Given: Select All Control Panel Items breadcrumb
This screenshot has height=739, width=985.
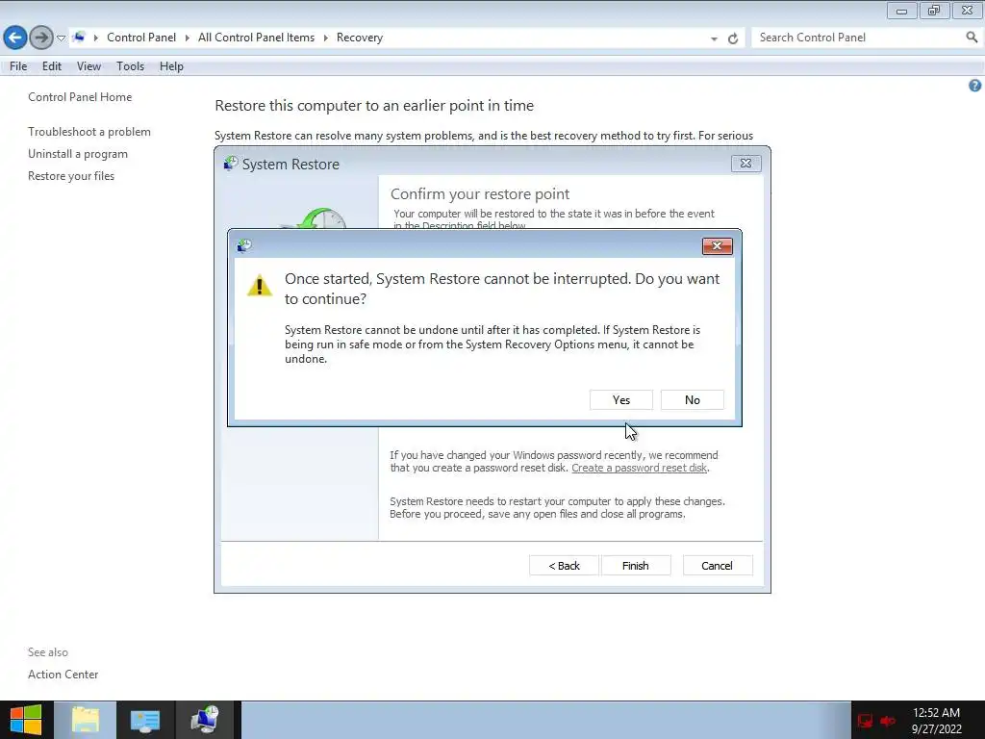Looking at the screenshot, I should 256,38.
